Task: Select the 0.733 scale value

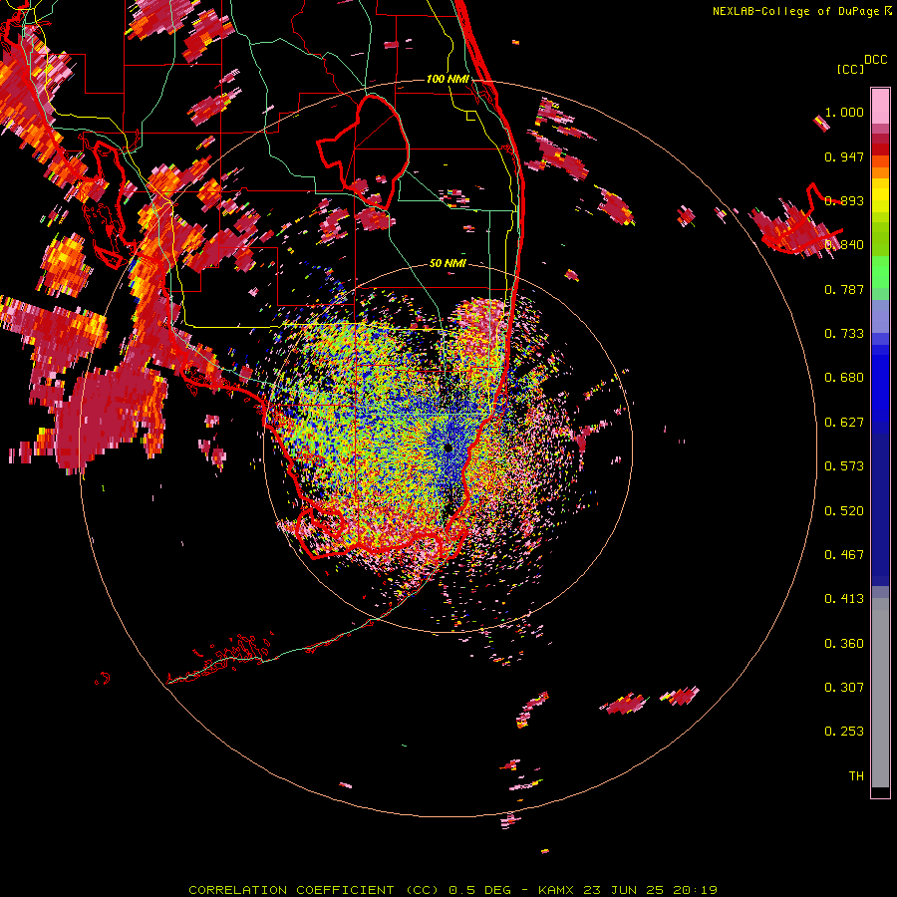Action: pos(844,334)
